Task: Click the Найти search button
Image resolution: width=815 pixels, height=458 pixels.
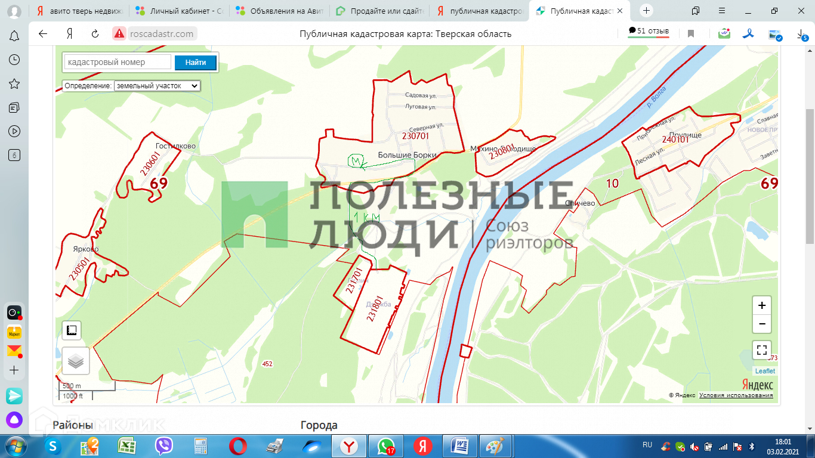Action: pyautogui.click(x=196, y=62)
